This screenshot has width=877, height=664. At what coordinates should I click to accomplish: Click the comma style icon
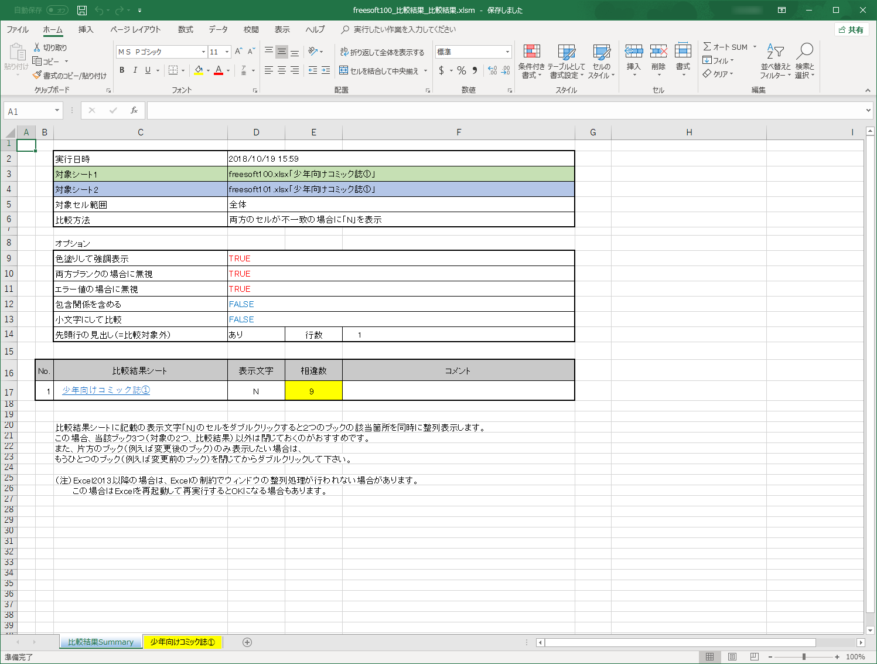click(x=475, y=70)
